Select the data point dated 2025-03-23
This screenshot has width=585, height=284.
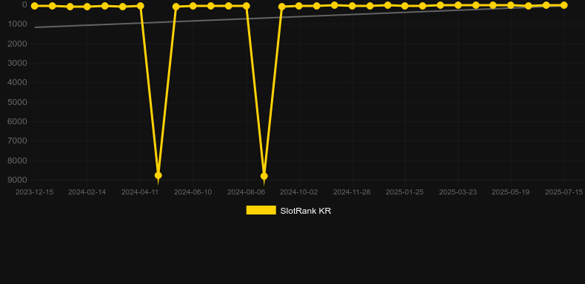(458, 5)
